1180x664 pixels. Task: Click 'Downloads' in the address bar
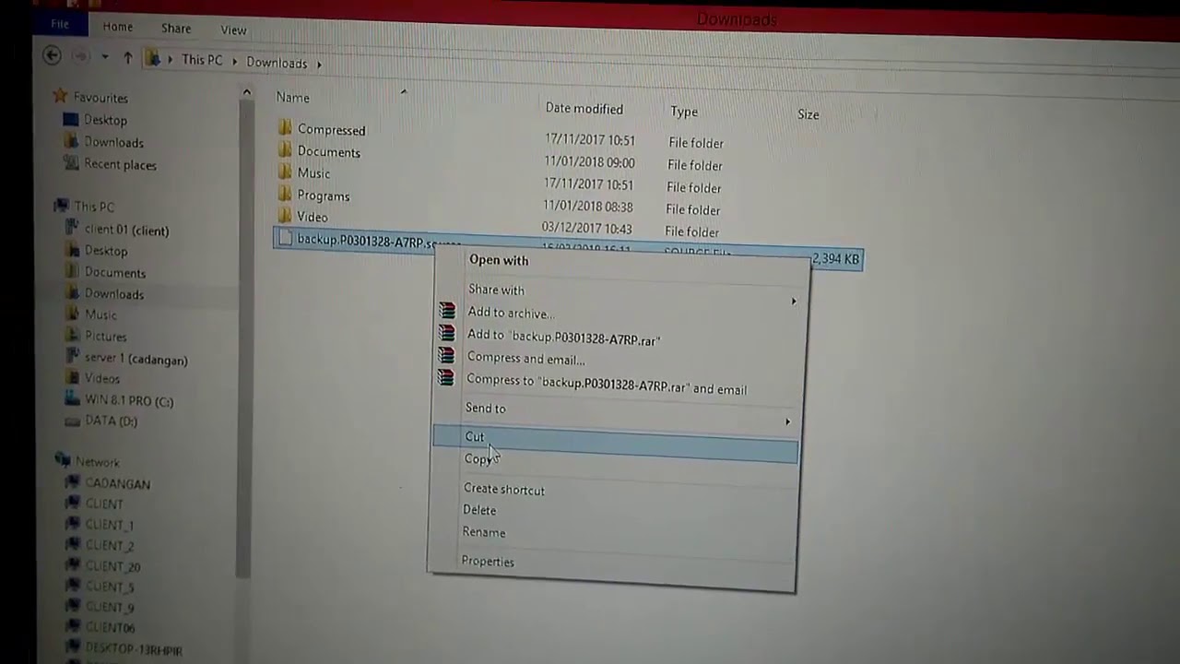click(x=277, y=63)
